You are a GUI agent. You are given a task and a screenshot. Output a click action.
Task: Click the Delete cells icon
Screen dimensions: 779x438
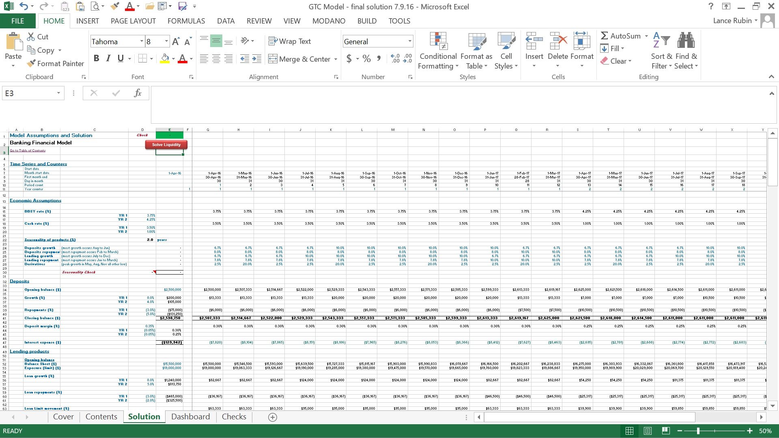click(558, 41)
